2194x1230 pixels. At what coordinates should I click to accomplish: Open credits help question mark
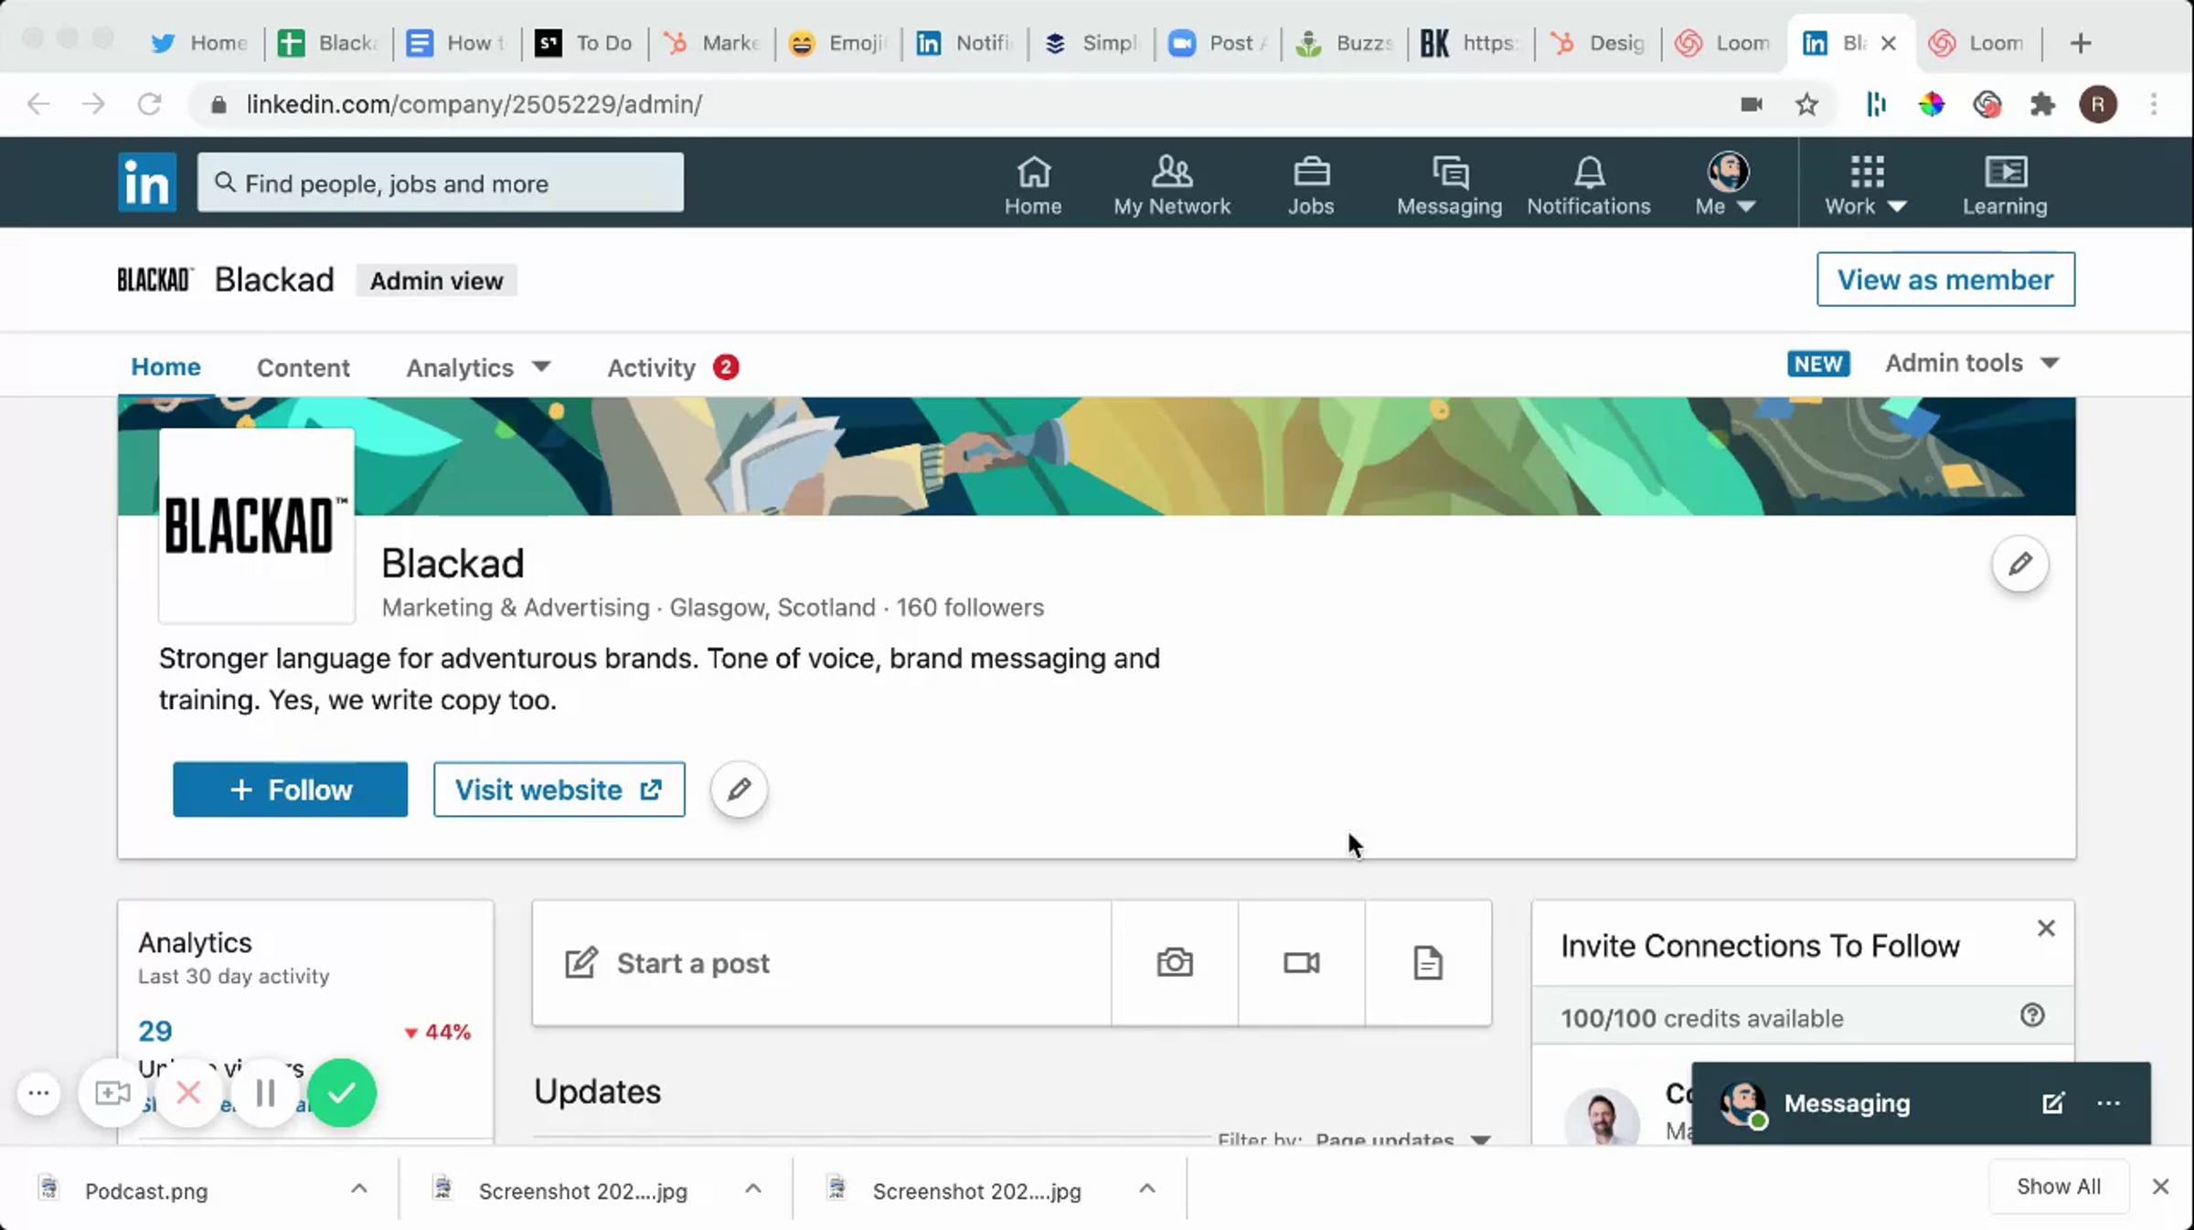point(2032,1015)
